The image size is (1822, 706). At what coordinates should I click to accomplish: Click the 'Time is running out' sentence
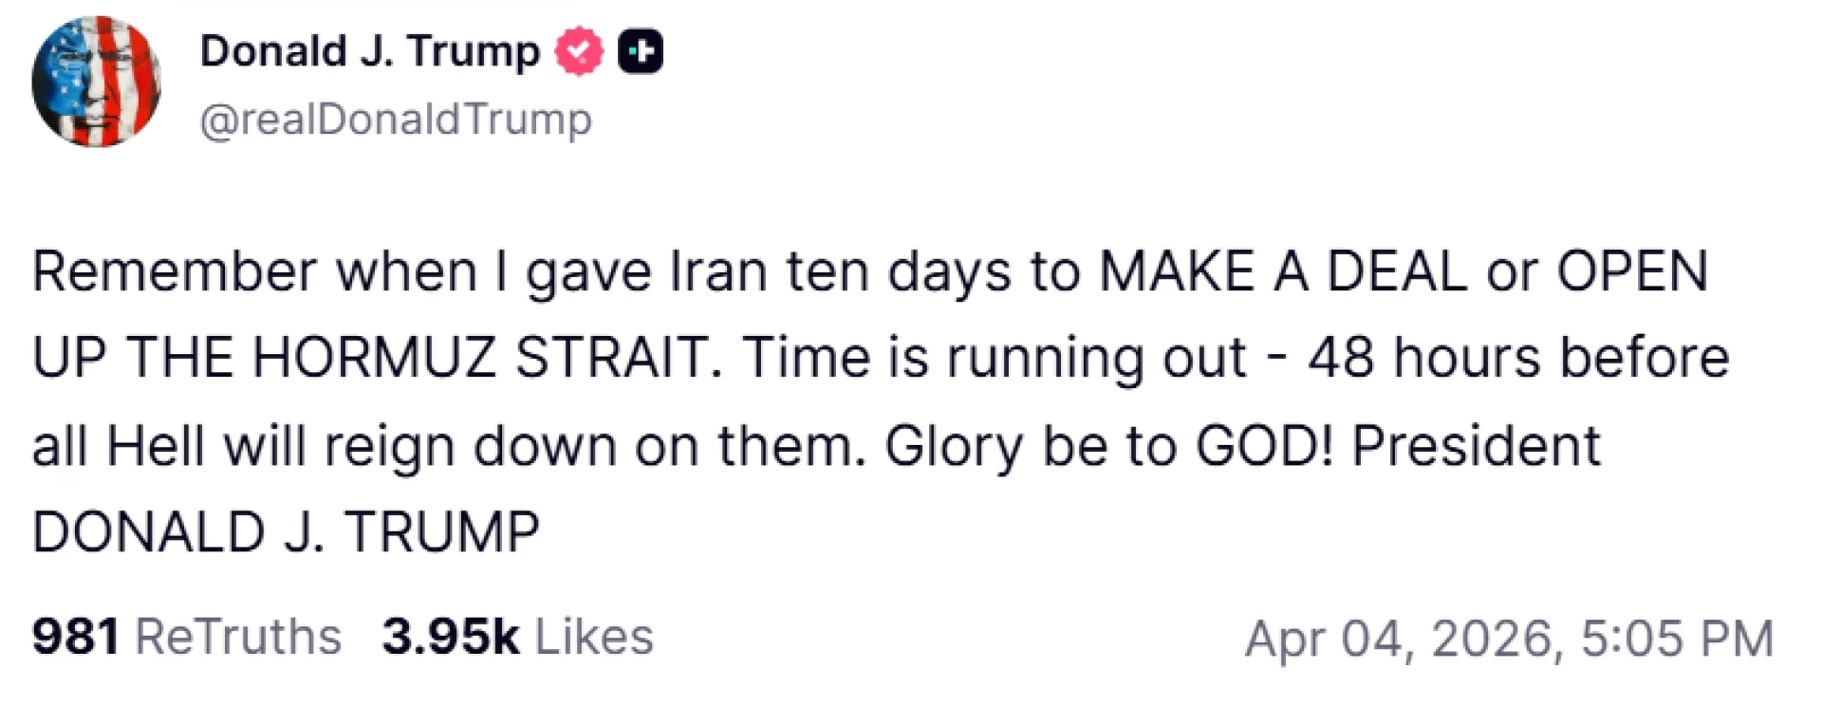tap(995, 359)
